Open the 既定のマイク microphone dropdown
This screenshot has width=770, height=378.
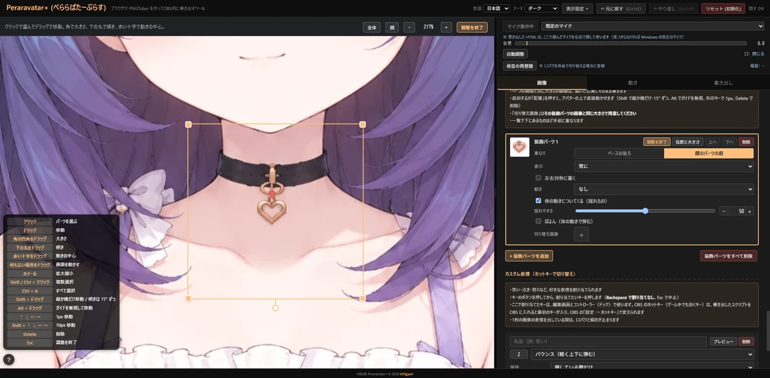pos(653,26)
